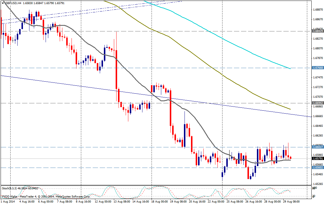324x204 pixels.
Task: Select the 1.66027 horizontal level price tag
Action: (318, 147)
